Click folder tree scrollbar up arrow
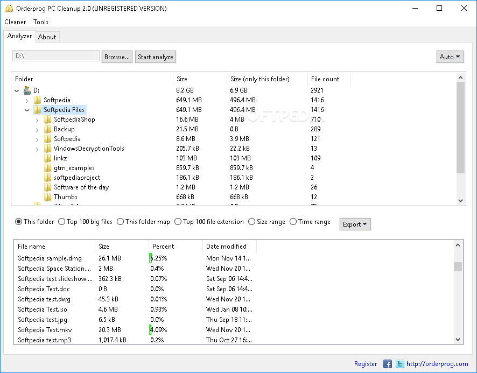 click(460, 78)
